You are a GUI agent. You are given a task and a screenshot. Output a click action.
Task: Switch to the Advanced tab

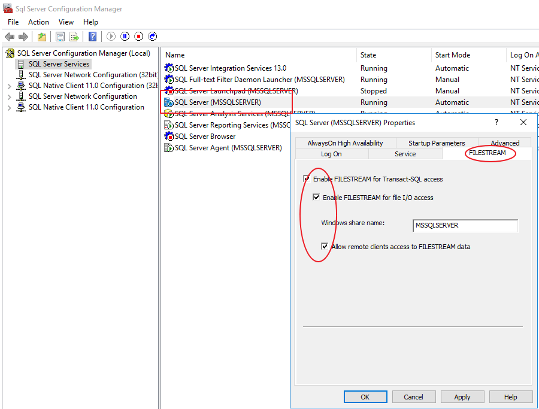click(505, 143)
